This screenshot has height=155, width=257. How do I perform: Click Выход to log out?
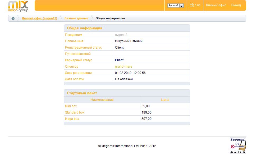[236, 5]
